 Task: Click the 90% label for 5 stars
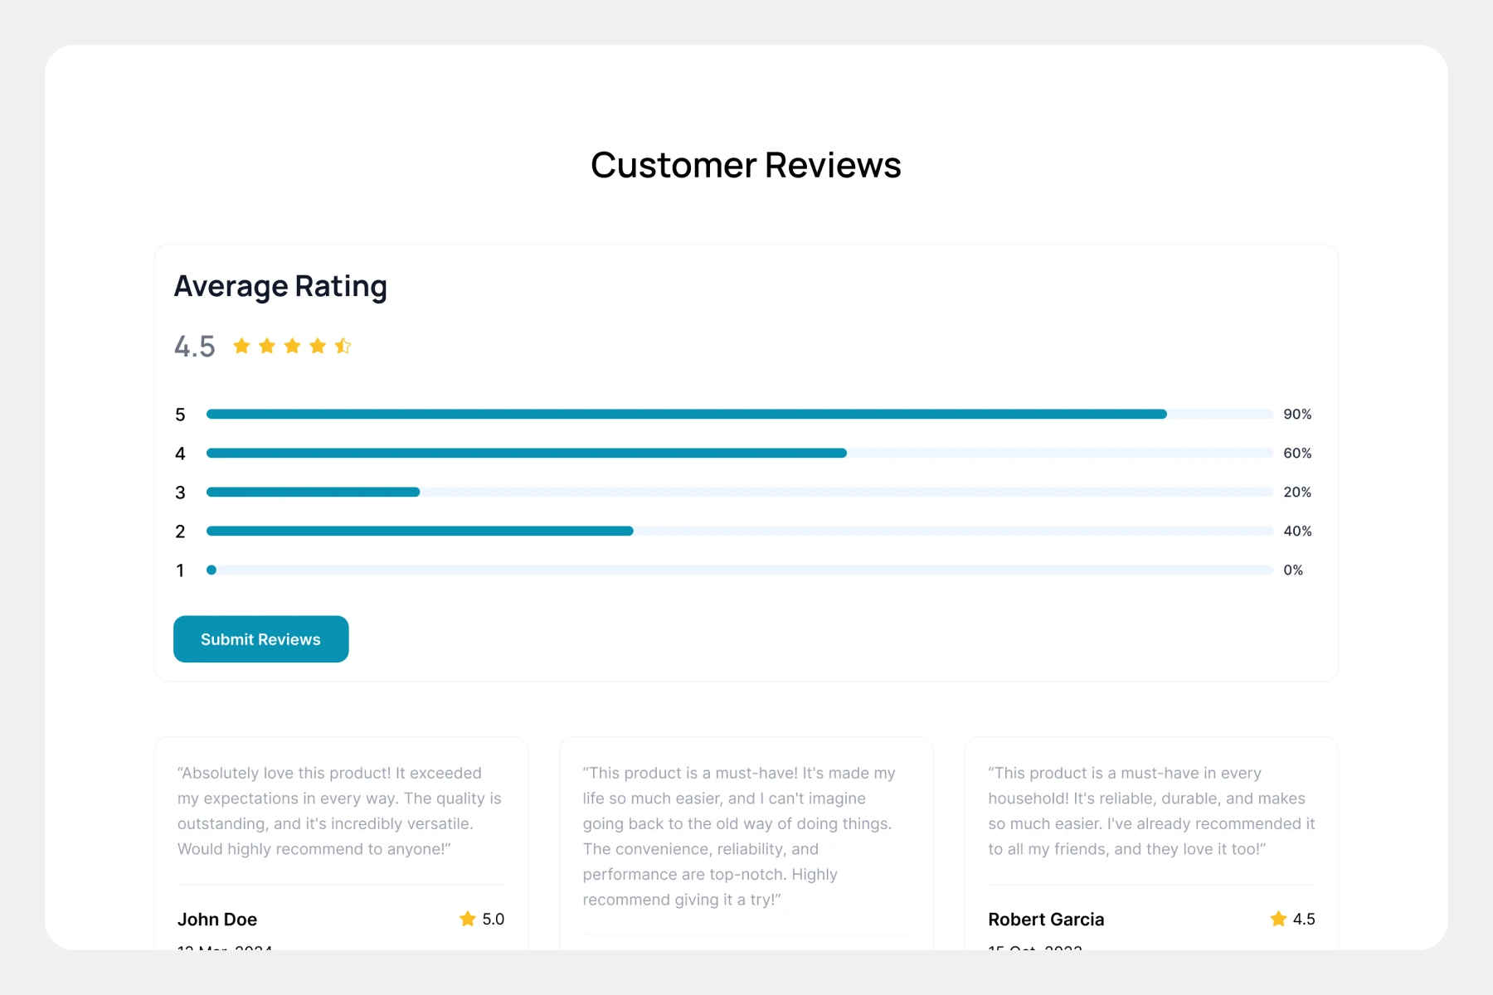click(x=1297, y=414)
